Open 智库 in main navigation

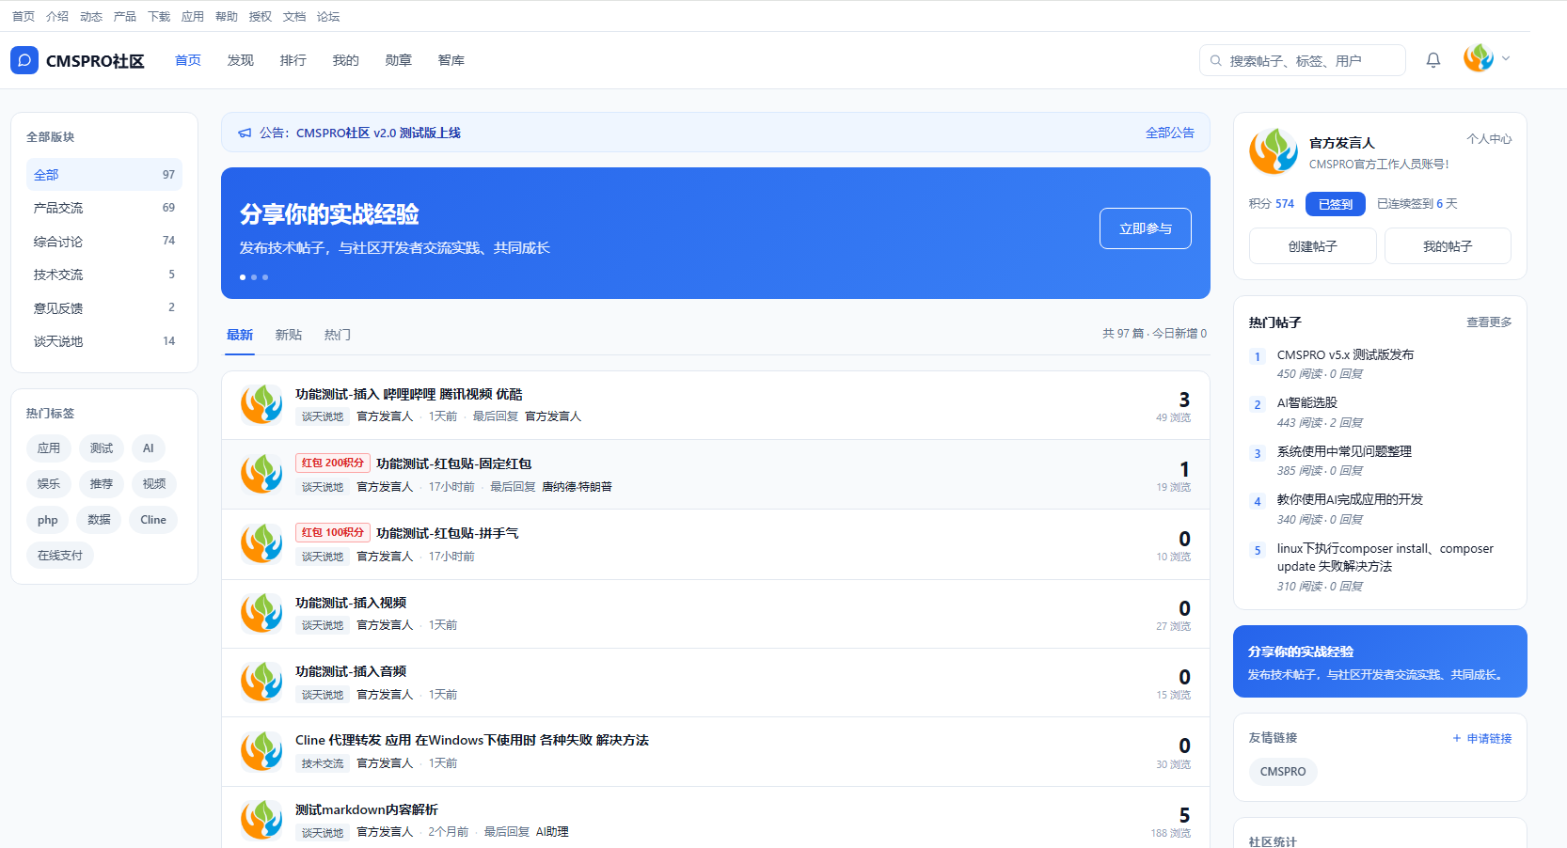click(451, 60)
